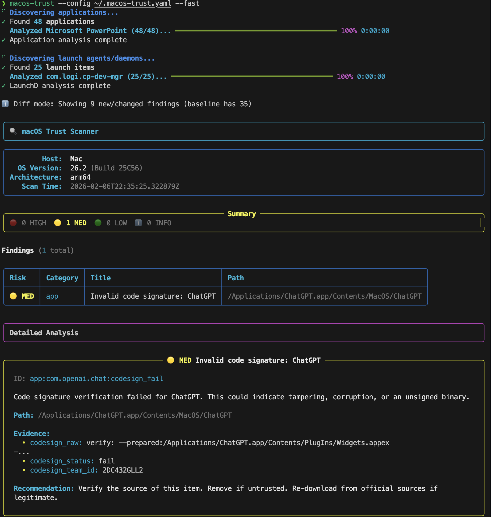
Task: Click the Evidence: label
Action: click(x=32, y=434)
